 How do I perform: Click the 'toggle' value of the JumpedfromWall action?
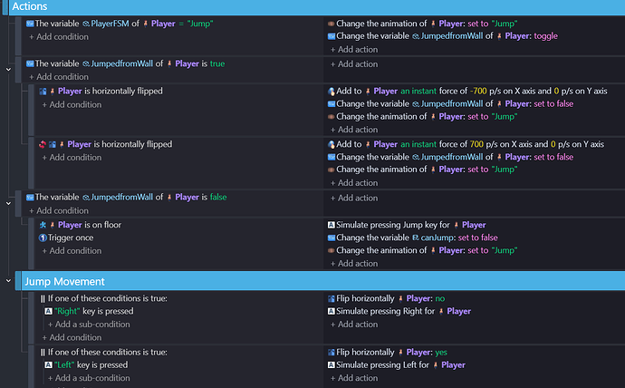tap(545, 36)
